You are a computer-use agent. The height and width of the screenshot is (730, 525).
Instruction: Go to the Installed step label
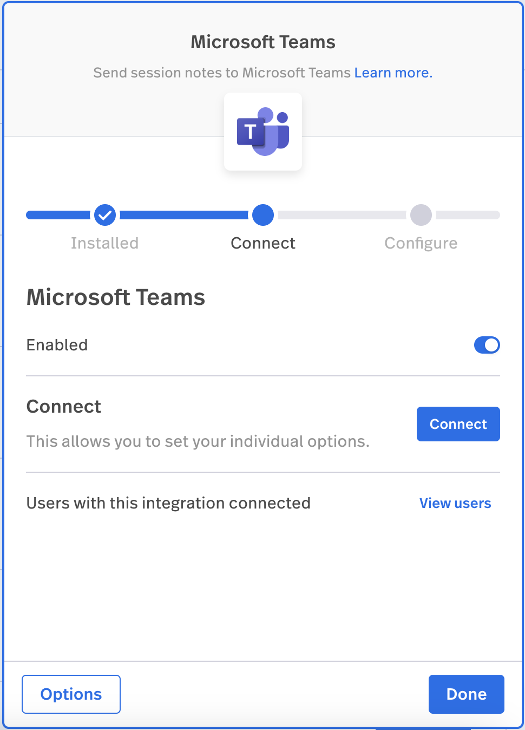click(105, 243)
